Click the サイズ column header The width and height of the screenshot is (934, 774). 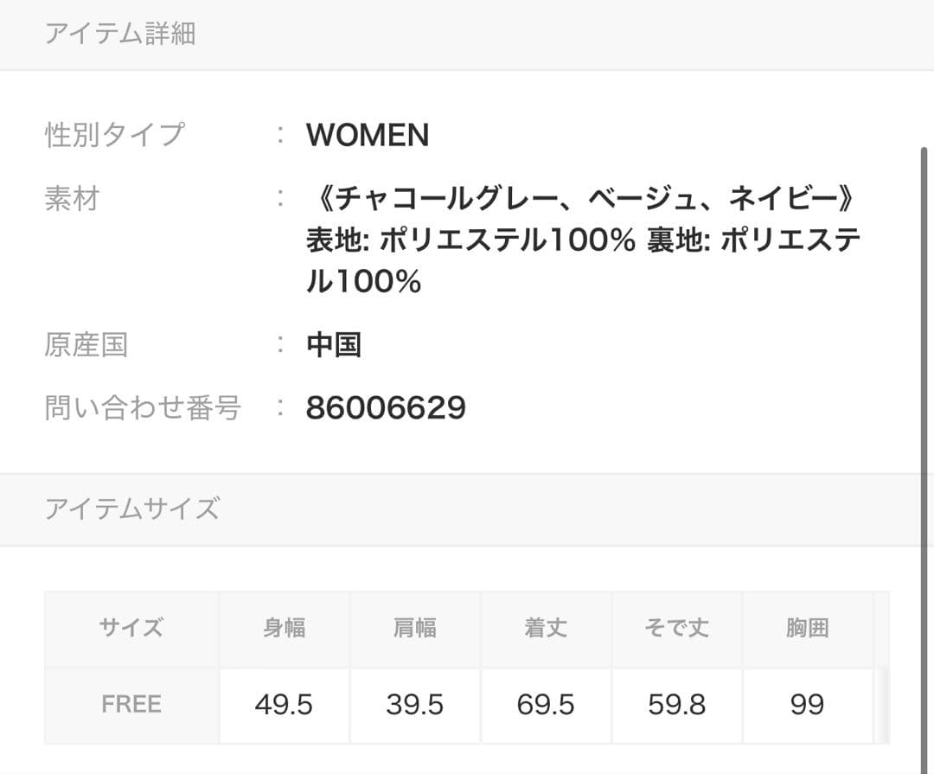pyautogui.click(x=131, y=628)
